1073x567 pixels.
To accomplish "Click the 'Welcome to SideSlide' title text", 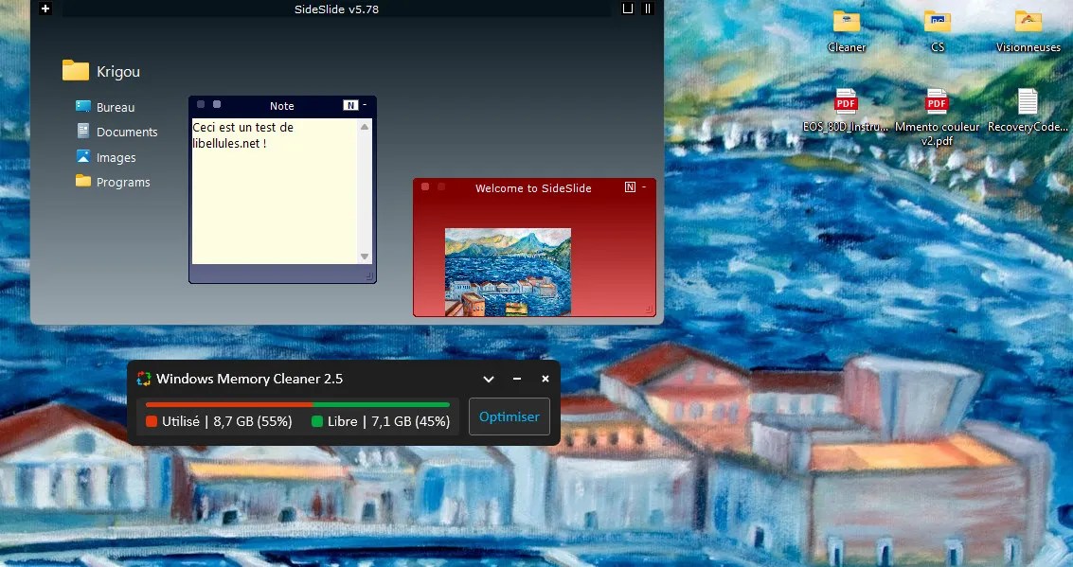I will click(533, 188).
